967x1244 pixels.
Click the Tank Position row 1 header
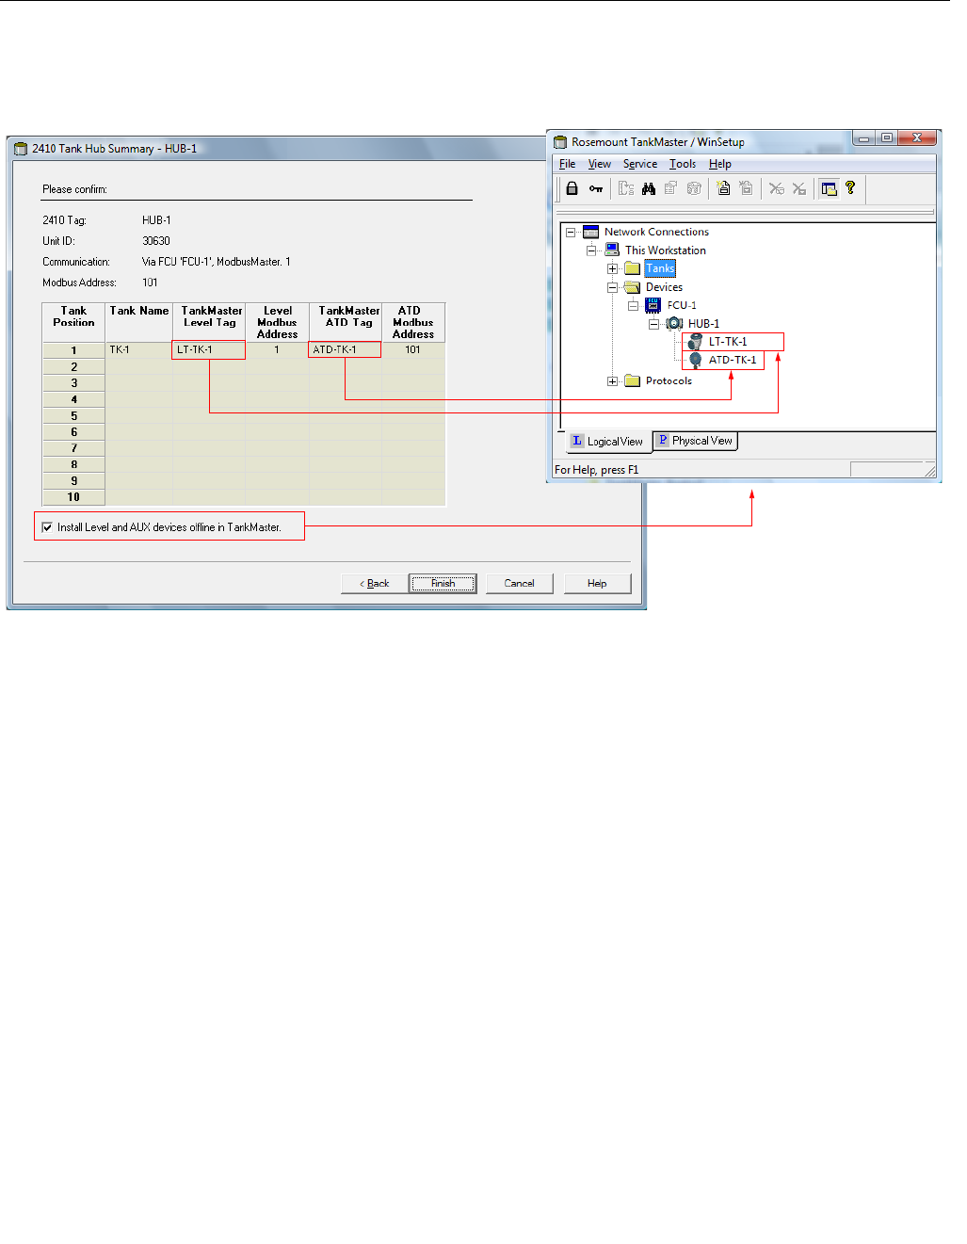73,350
